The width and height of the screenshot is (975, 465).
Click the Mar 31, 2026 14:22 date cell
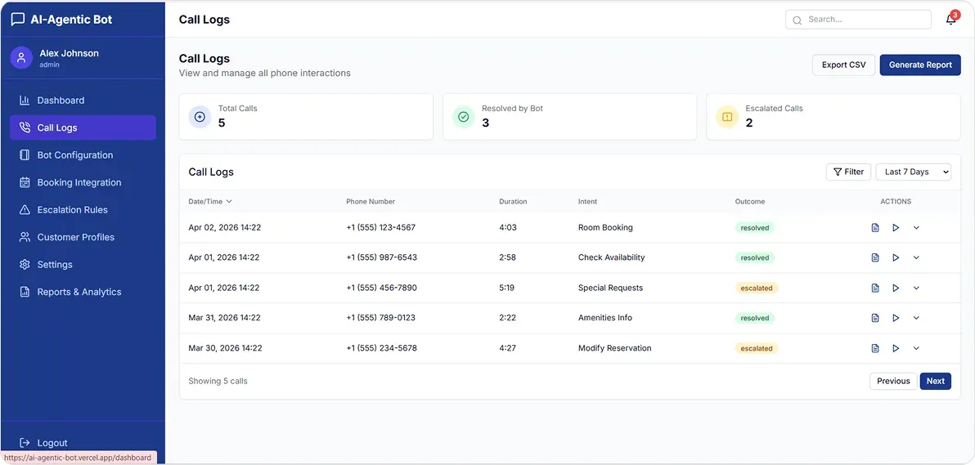pyautogui.click(x=224, y=318)
